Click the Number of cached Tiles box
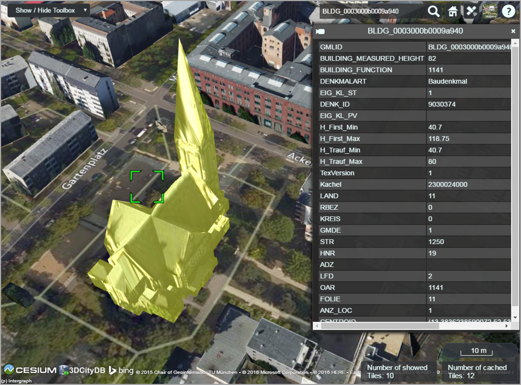Screen dimensions: 521x385 pos(478,372)
